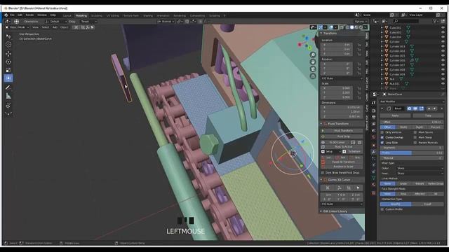Image resolution: width=449 pixels, height=252 pixels.
Task: Click the bevel Offset value field
Action: pyautogui.click(x=412, y=122)
